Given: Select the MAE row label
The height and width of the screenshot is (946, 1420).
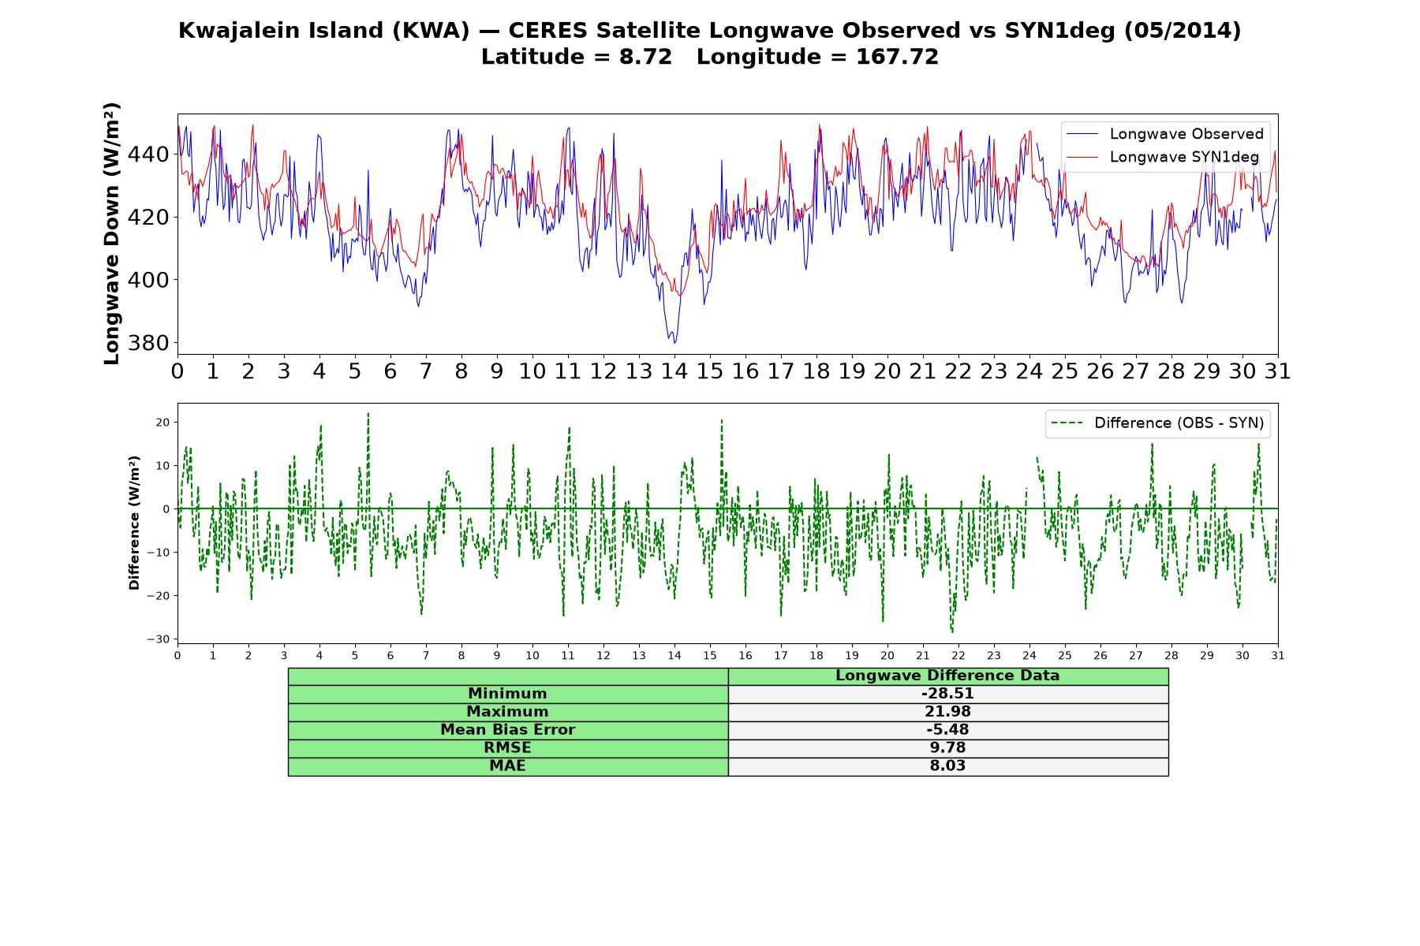Looking at the screenshot, I should click(508, 766).
